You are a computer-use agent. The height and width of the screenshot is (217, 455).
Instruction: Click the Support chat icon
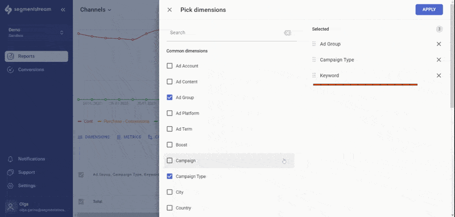(x=10, y=172)
